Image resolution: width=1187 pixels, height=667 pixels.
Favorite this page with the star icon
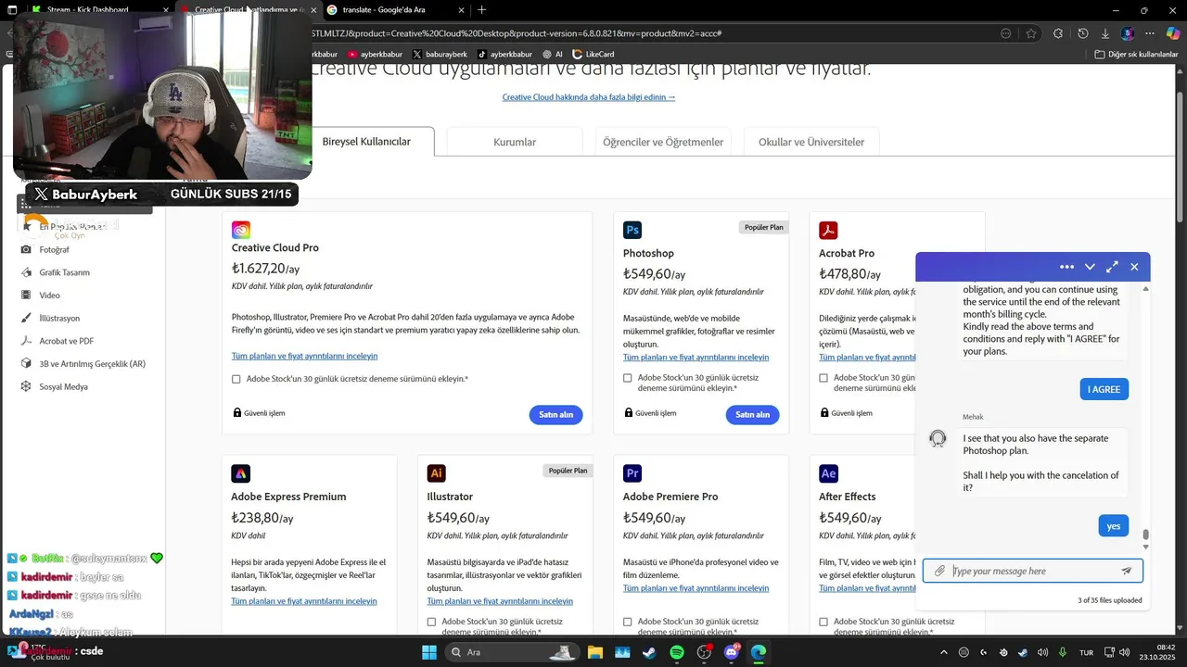1031,33
